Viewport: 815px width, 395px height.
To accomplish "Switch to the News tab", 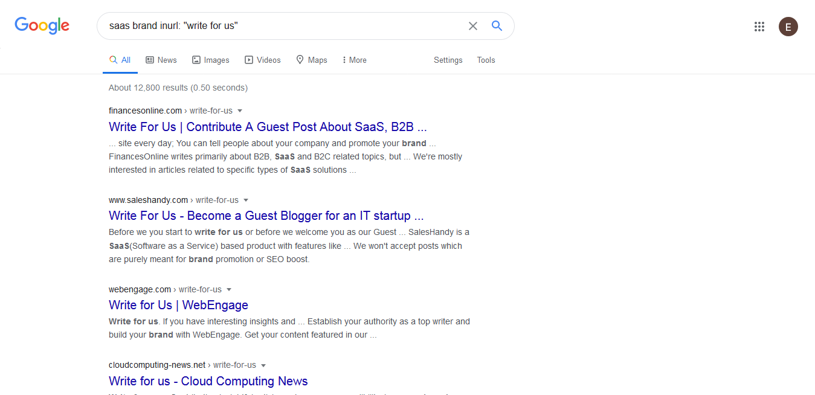I will pyautogui.click(x=161, y=60).
